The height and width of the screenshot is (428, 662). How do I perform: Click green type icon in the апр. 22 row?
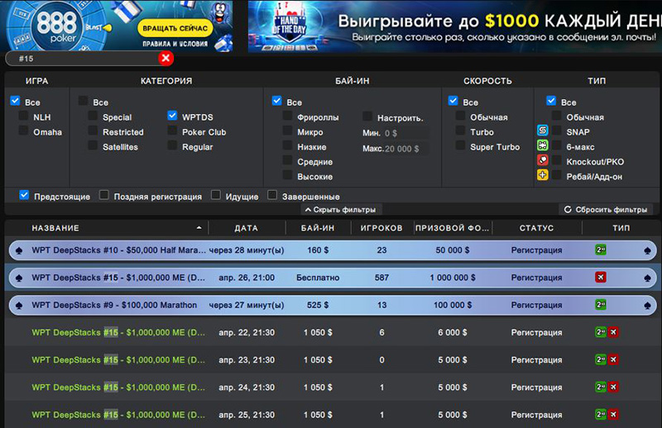click(x=601, y=332)
